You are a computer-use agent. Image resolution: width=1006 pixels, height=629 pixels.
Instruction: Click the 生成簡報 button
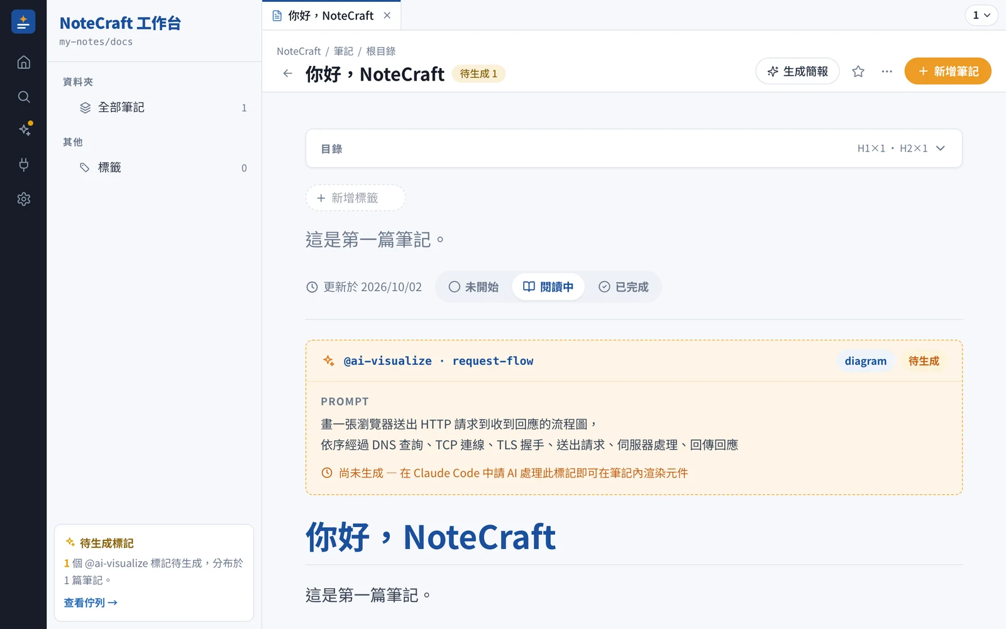(x=797, y=71)
